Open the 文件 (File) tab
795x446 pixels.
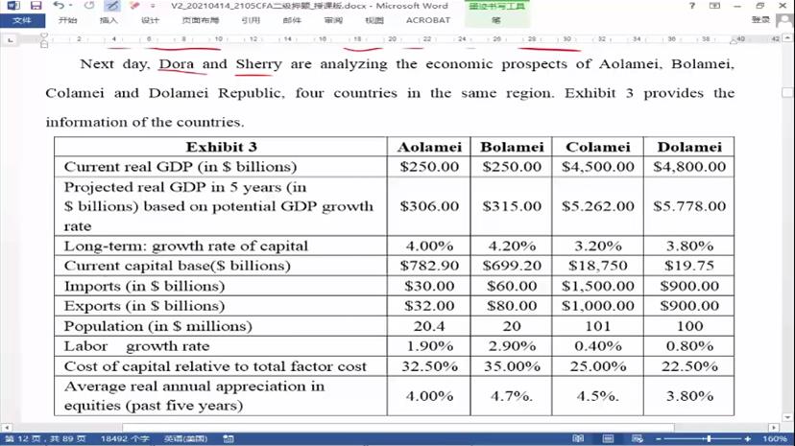[22, 20]
